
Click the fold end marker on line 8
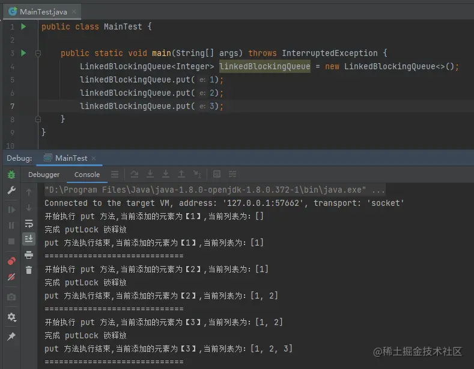(x=38, y=119)
